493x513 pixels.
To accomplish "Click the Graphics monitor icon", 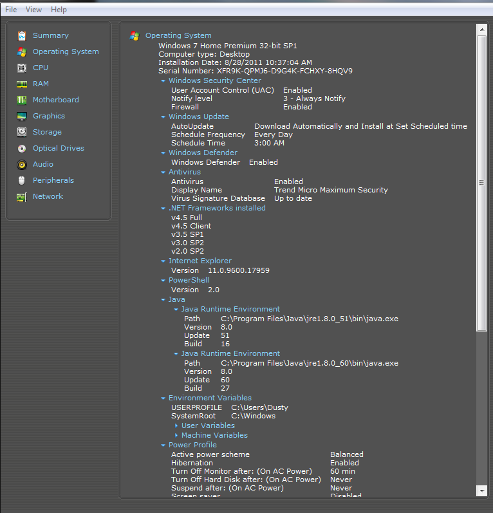I will tap(22, 116).
